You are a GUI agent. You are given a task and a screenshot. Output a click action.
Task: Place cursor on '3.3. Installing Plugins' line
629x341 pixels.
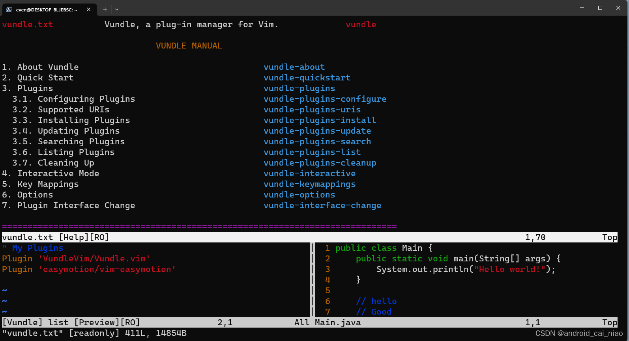pyautogui.click(x=71, y=120)
